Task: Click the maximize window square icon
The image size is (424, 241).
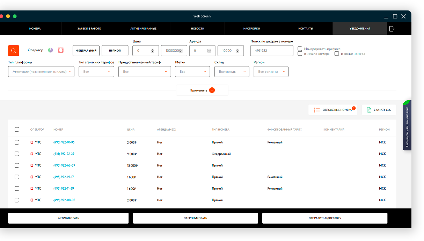Action: pyautogui.click(x=395, y=16)
